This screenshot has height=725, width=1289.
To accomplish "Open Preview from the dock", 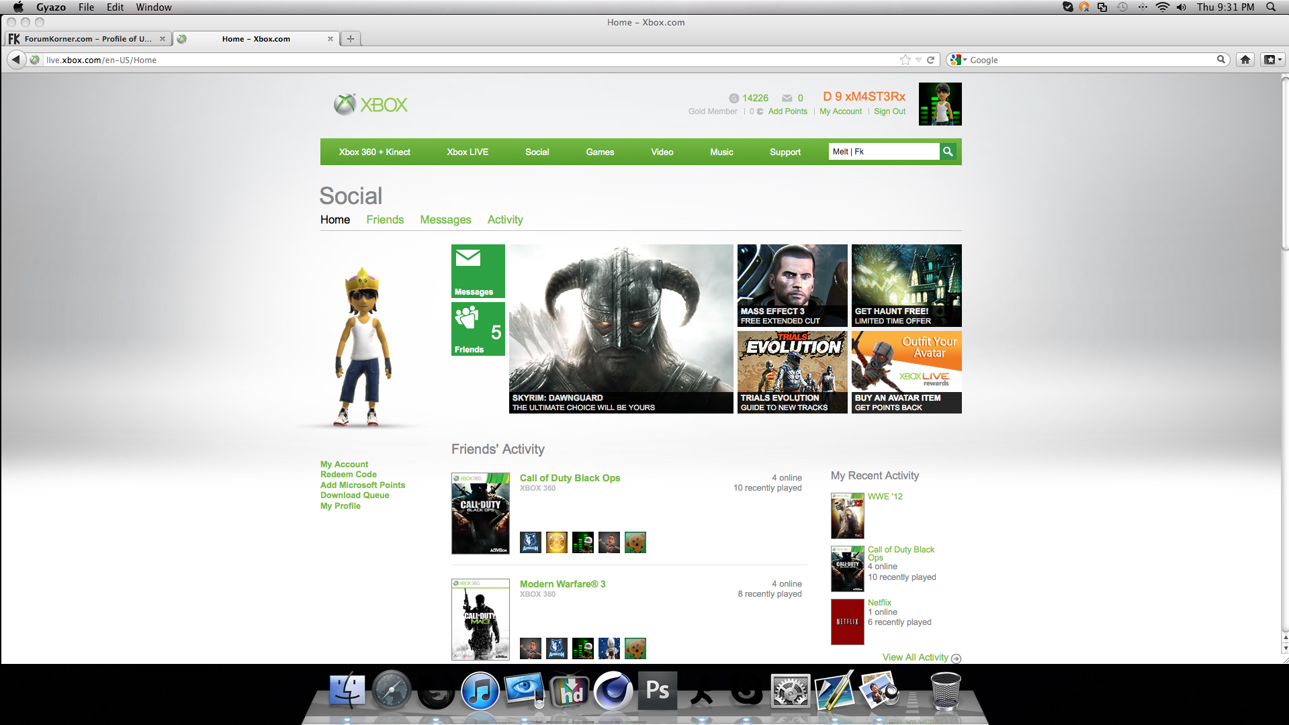I will tap(879, 691).
